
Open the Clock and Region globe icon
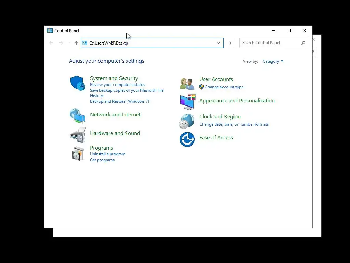pyautogui.click(x=187, y=121)
